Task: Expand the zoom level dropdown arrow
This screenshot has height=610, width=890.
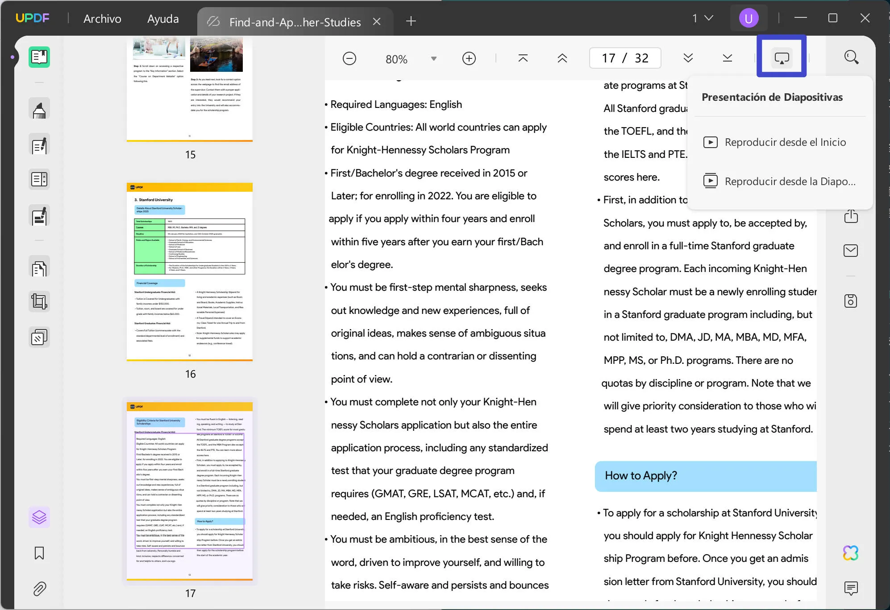Action: pos(433,59)
